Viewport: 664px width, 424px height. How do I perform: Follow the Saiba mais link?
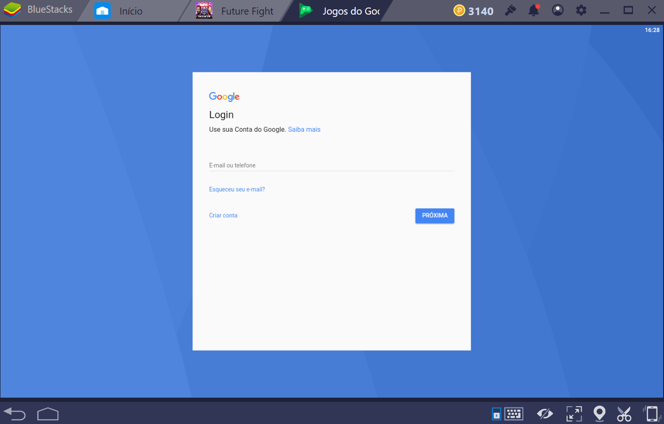[304, 129]
